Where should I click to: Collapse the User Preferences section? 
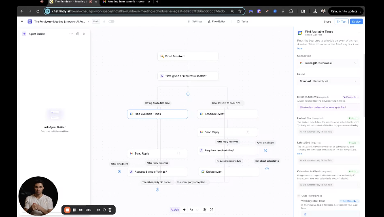(x=299, y=196)
